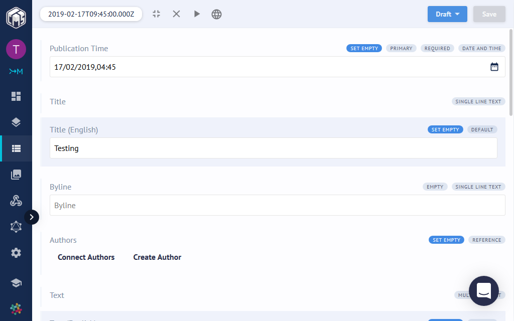Open the Draft status dropdown
This screenshot has width=514, height=321.
click(x=447, y=14)
